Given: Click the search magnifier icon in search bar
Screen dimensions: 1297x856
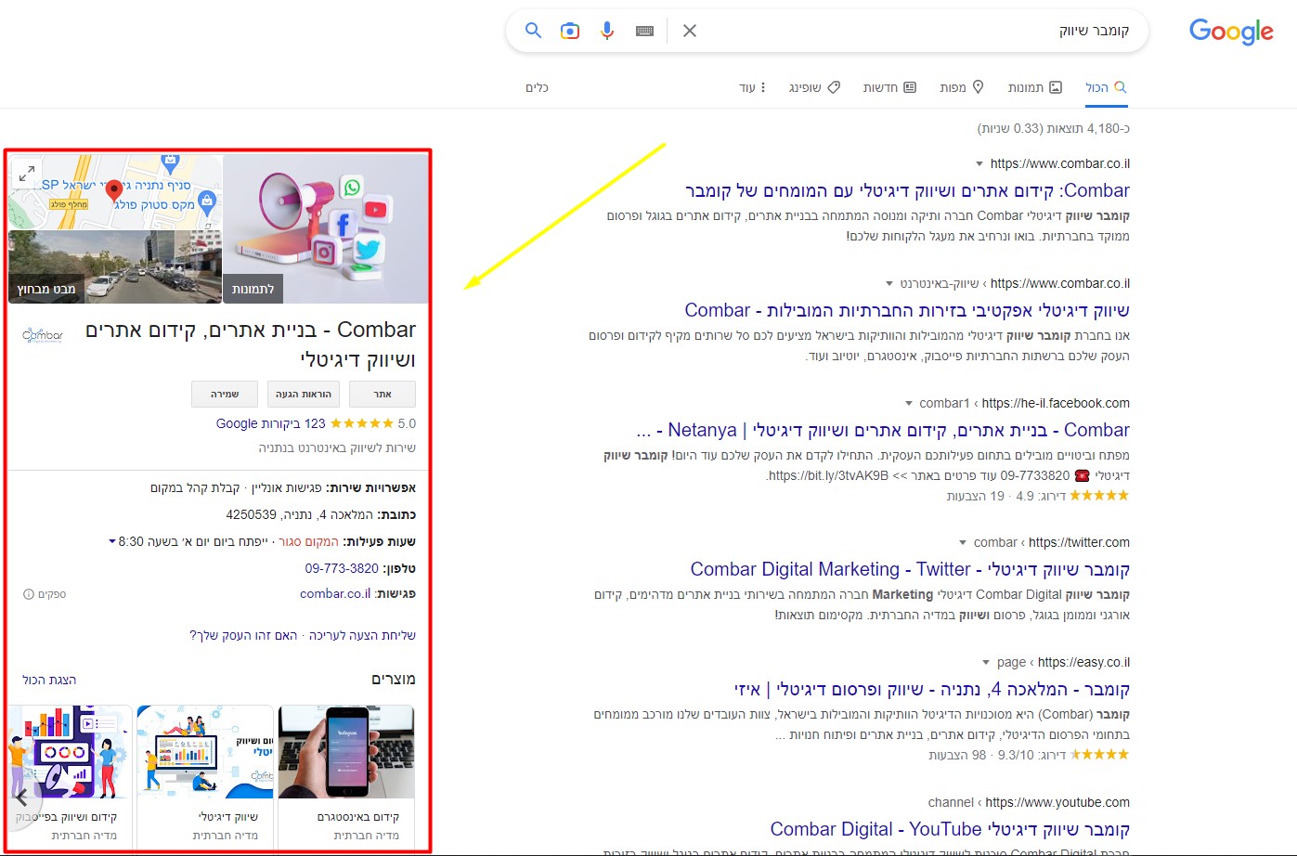Looking at the screenshot, I should (x=533, y=31).
